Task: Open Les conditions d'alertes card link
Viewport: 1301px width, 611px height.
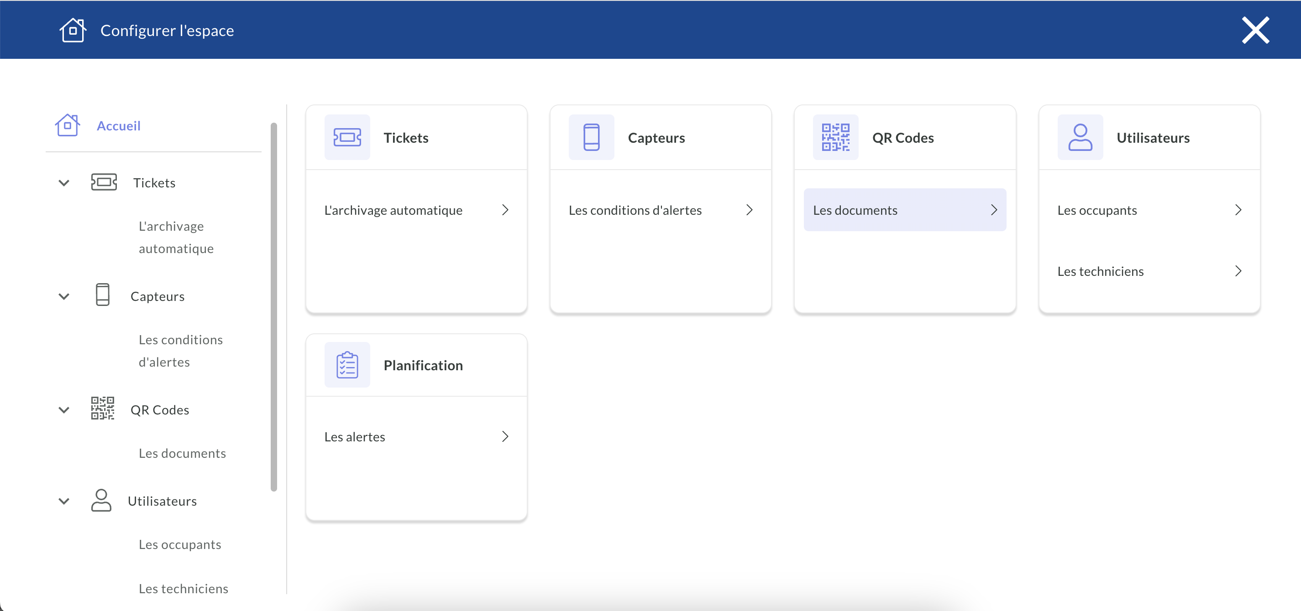Action: coord(660,210)
